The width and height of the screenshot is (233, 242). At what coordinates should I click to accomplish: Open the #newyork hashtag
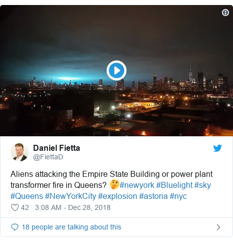coord(137,185)
